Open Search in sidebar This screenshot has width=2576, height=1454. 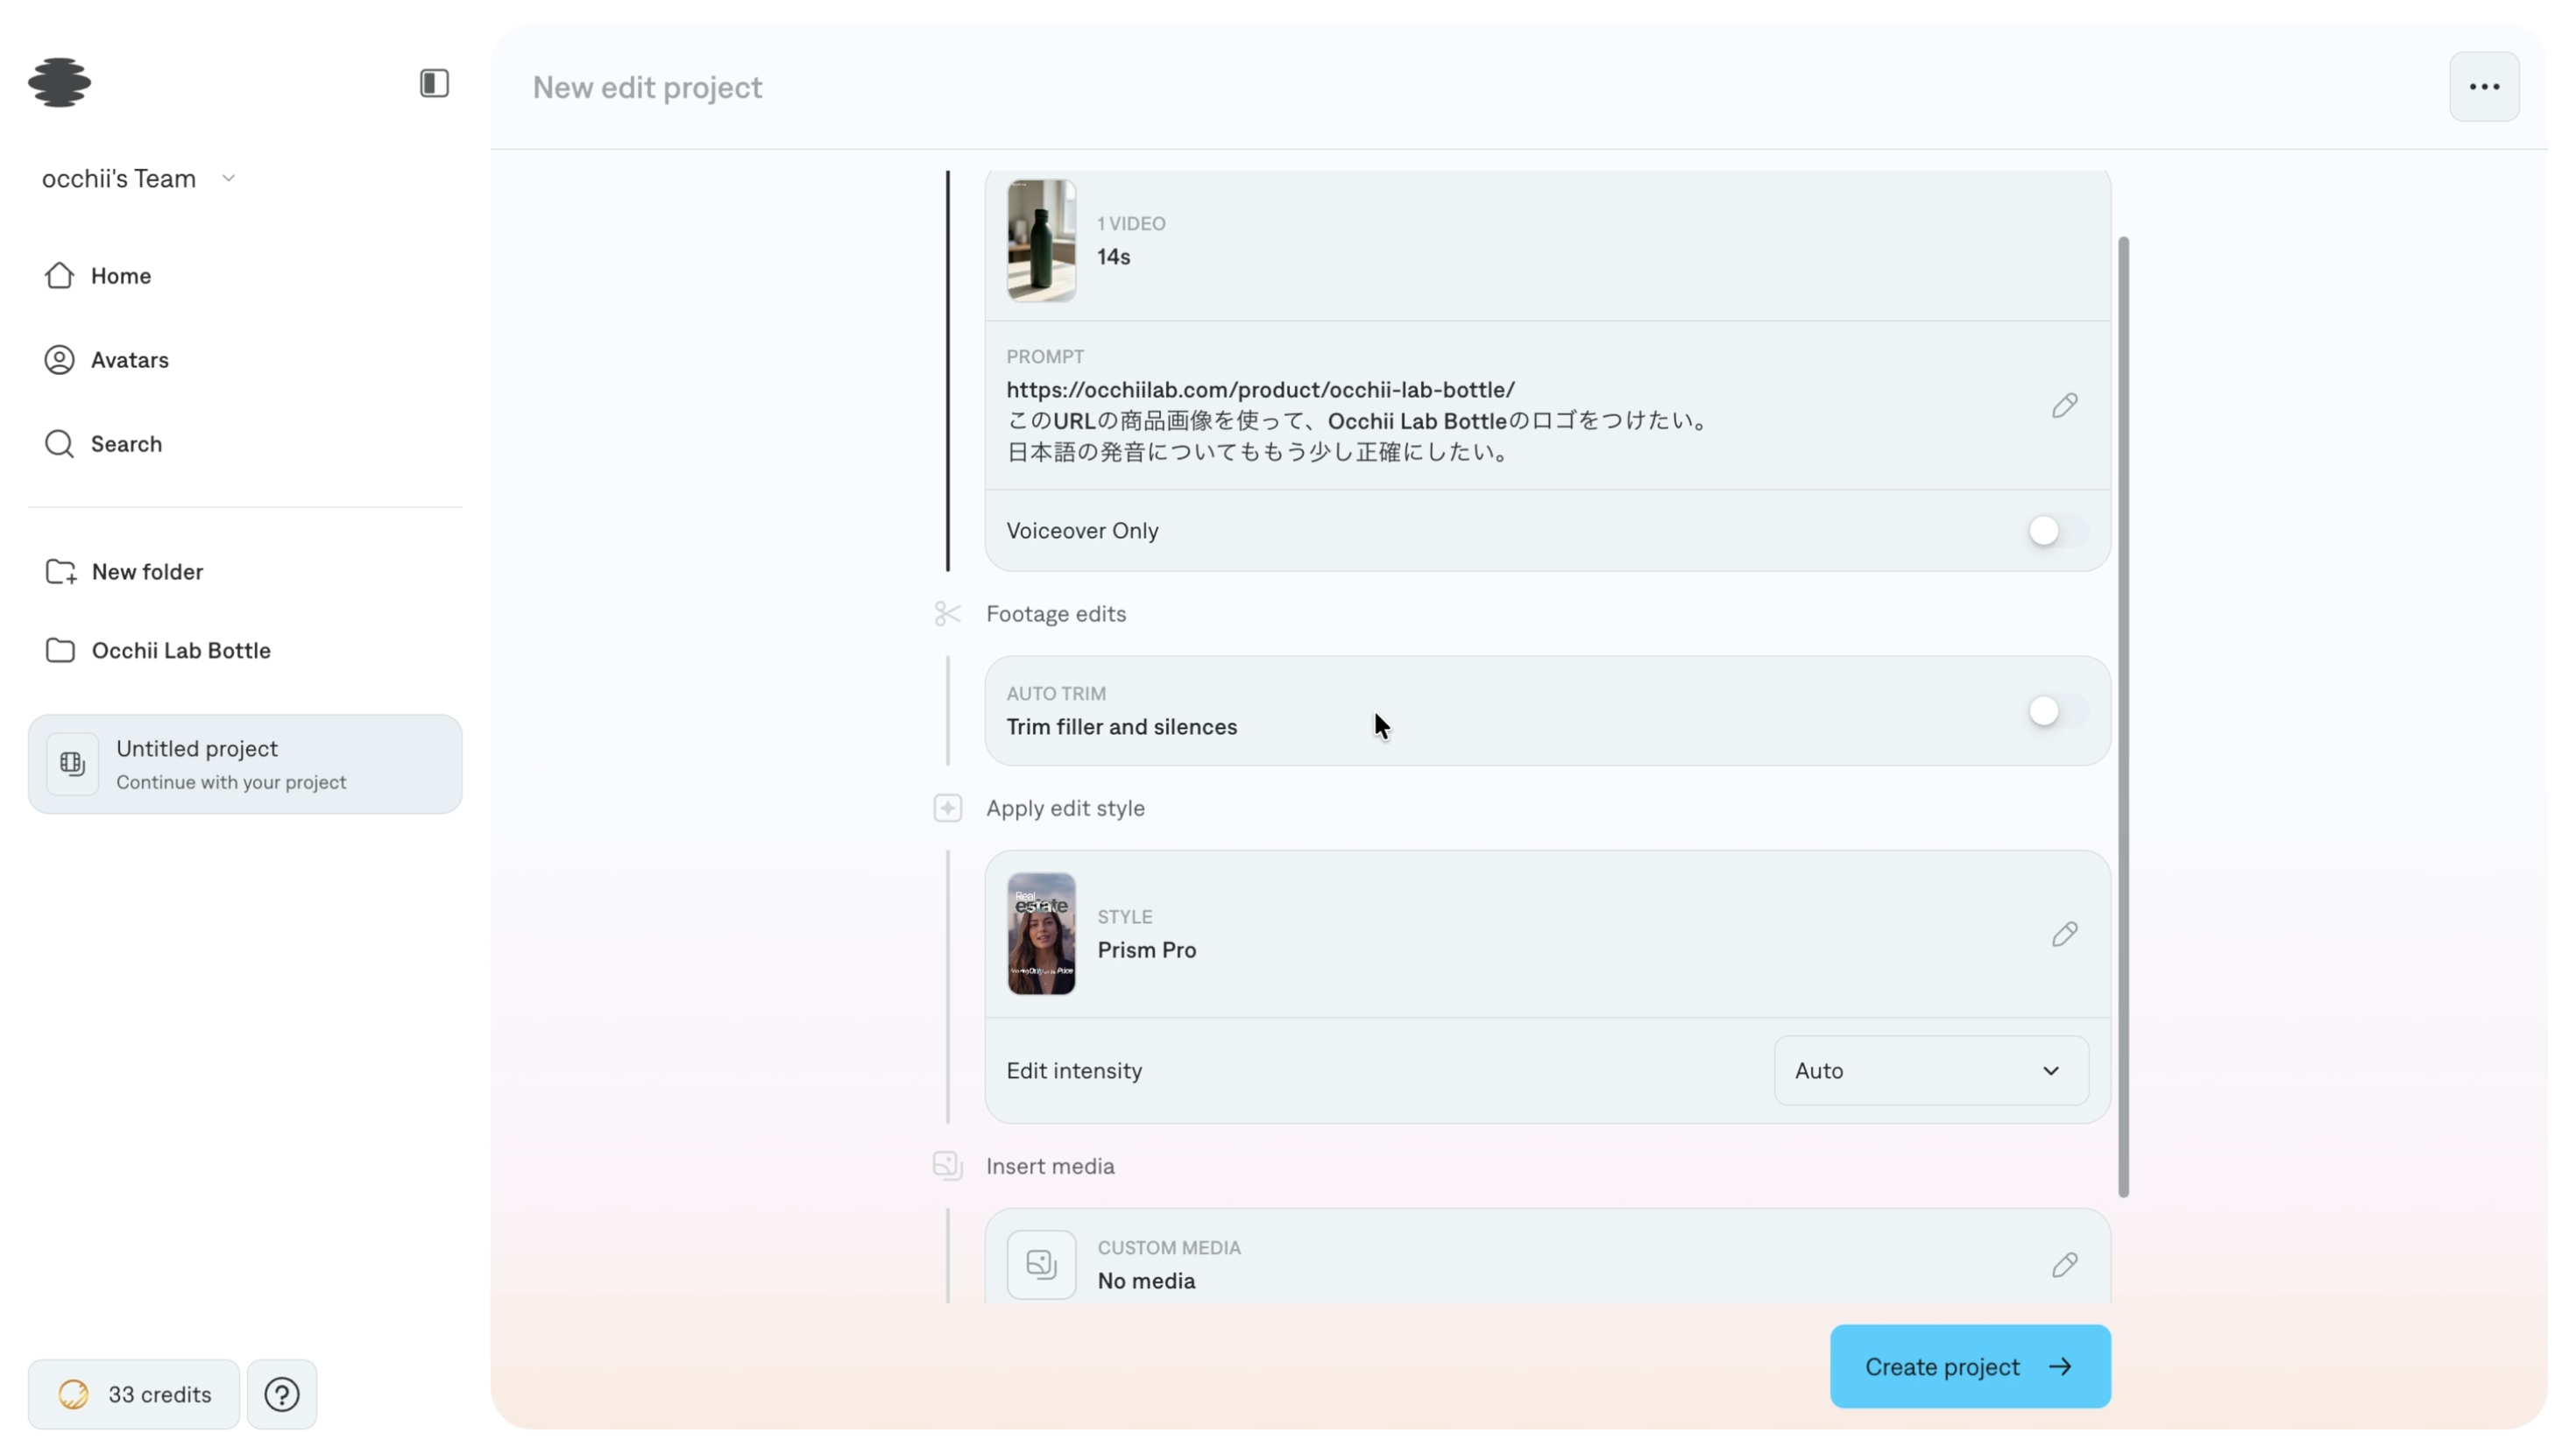tap(103, 444)
